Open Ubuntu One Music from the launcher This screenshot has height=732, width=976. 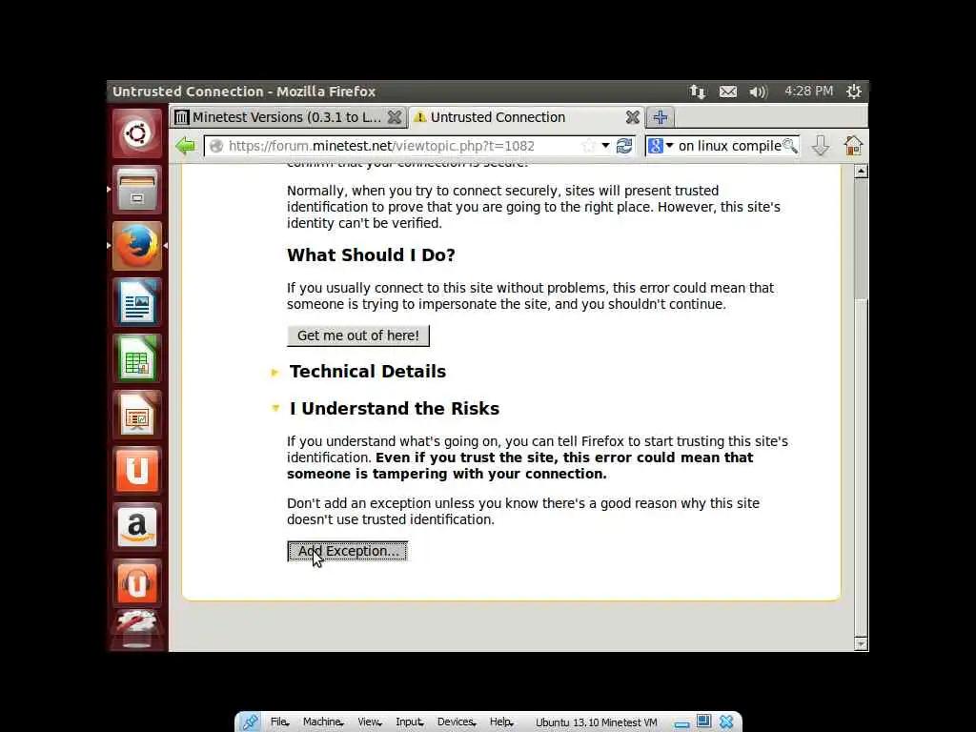click(137, 583)
